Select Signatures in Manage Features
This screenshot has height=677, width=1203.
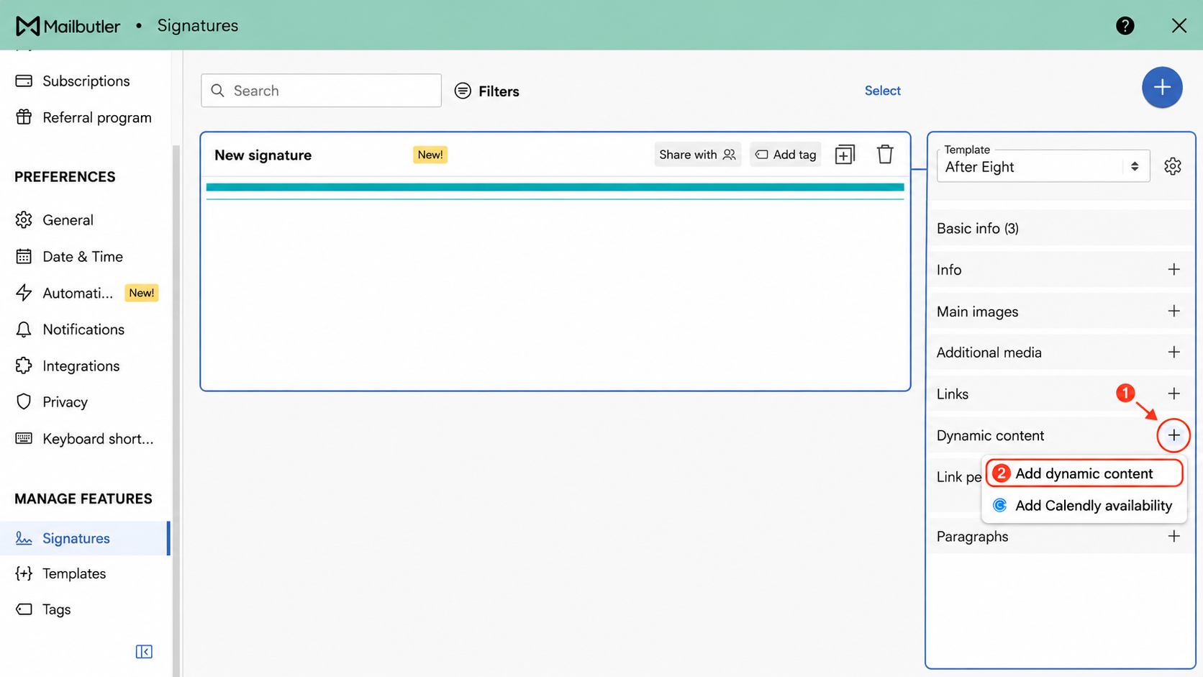tap(85, 538)
